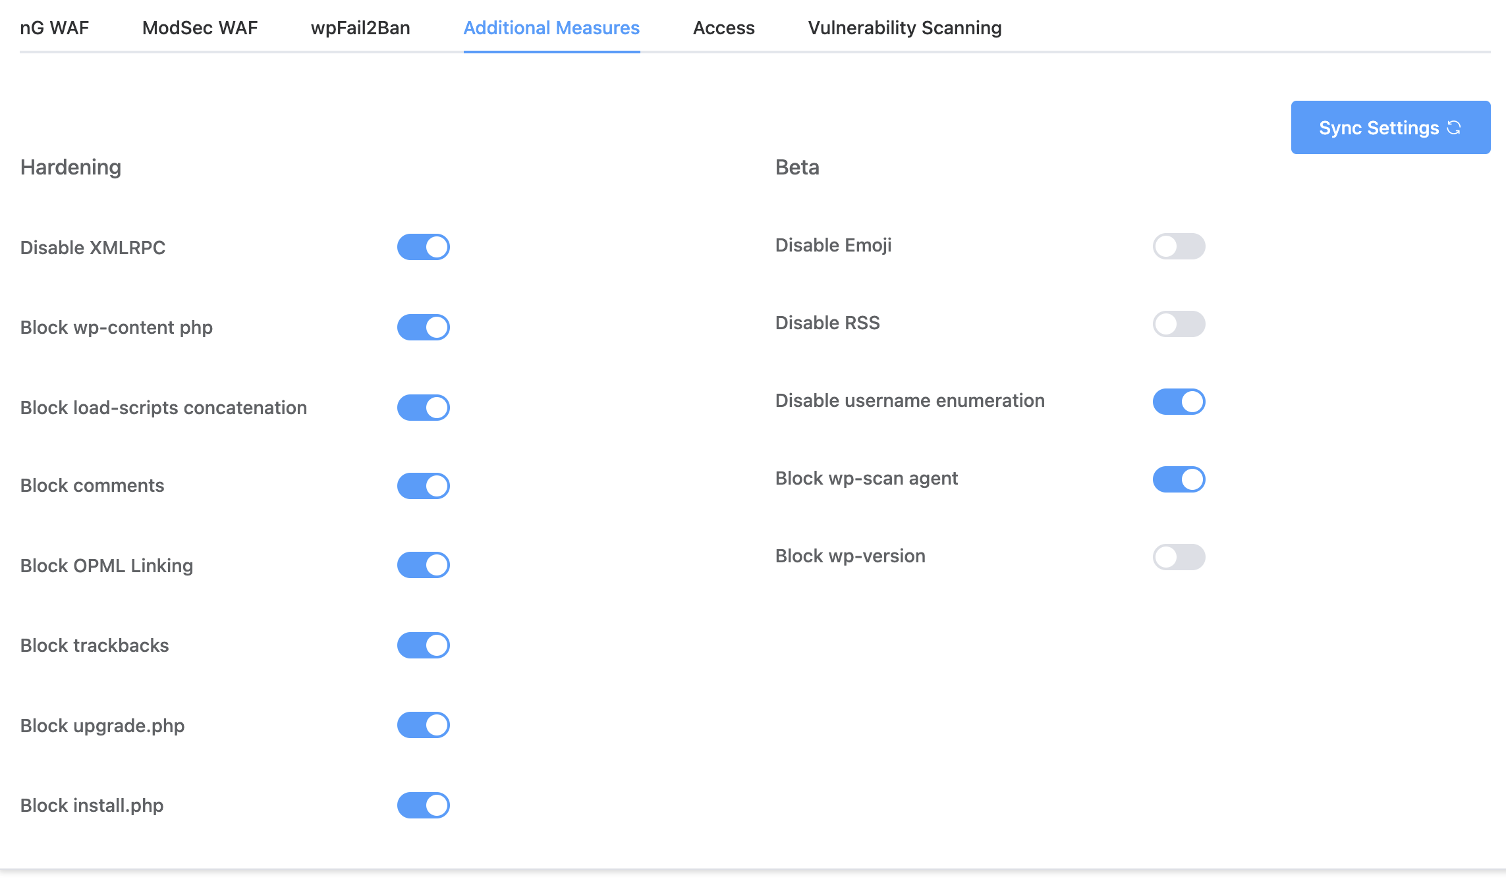The height and width of the screenshot is (881, 1506).
Task: Open the Vulnerability Scanning tab
Action: (x=905, y=28)
